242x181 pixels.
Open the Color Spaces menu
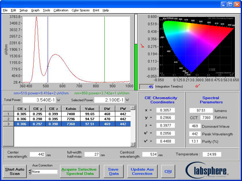[80, 10]
